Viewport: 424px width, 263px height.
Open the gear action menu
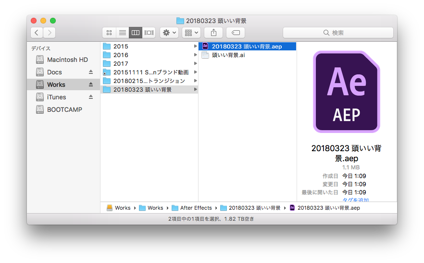(169, 33)
